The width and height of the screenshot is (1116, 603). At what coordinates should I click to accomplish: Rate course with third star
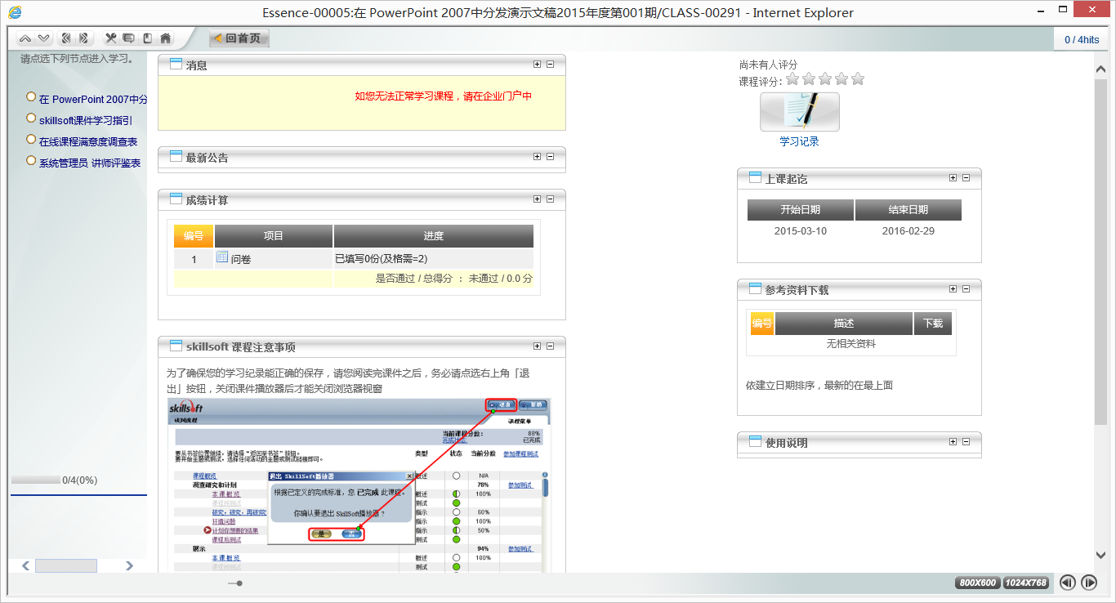pos(825,79)
